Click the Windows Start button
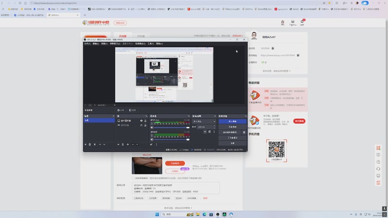Screen dimensions: 388x218 tap(157, 214)
